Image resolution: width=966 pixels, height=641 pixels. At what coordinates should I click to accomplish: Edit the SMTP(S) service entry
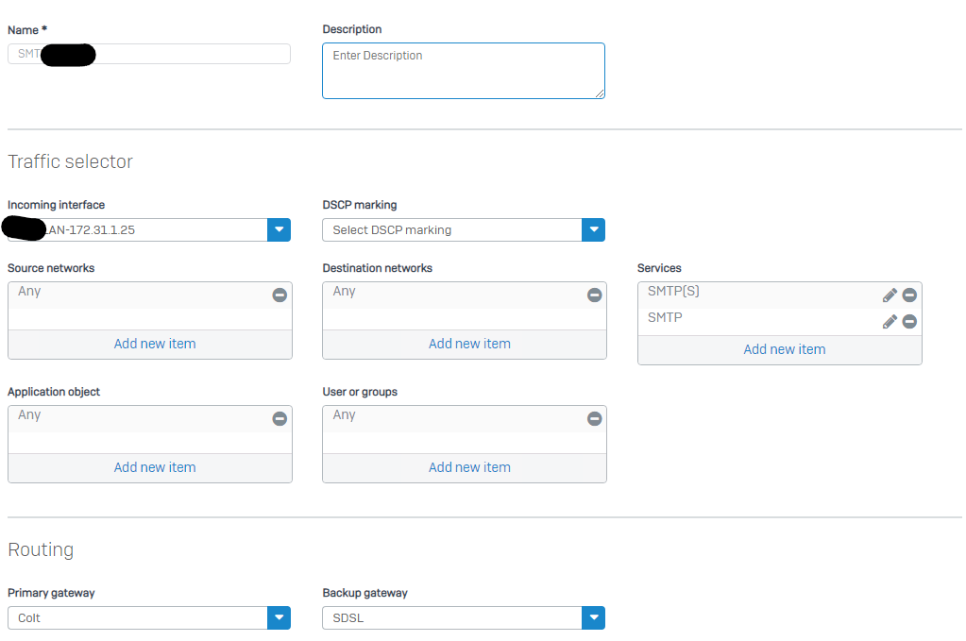890,295
